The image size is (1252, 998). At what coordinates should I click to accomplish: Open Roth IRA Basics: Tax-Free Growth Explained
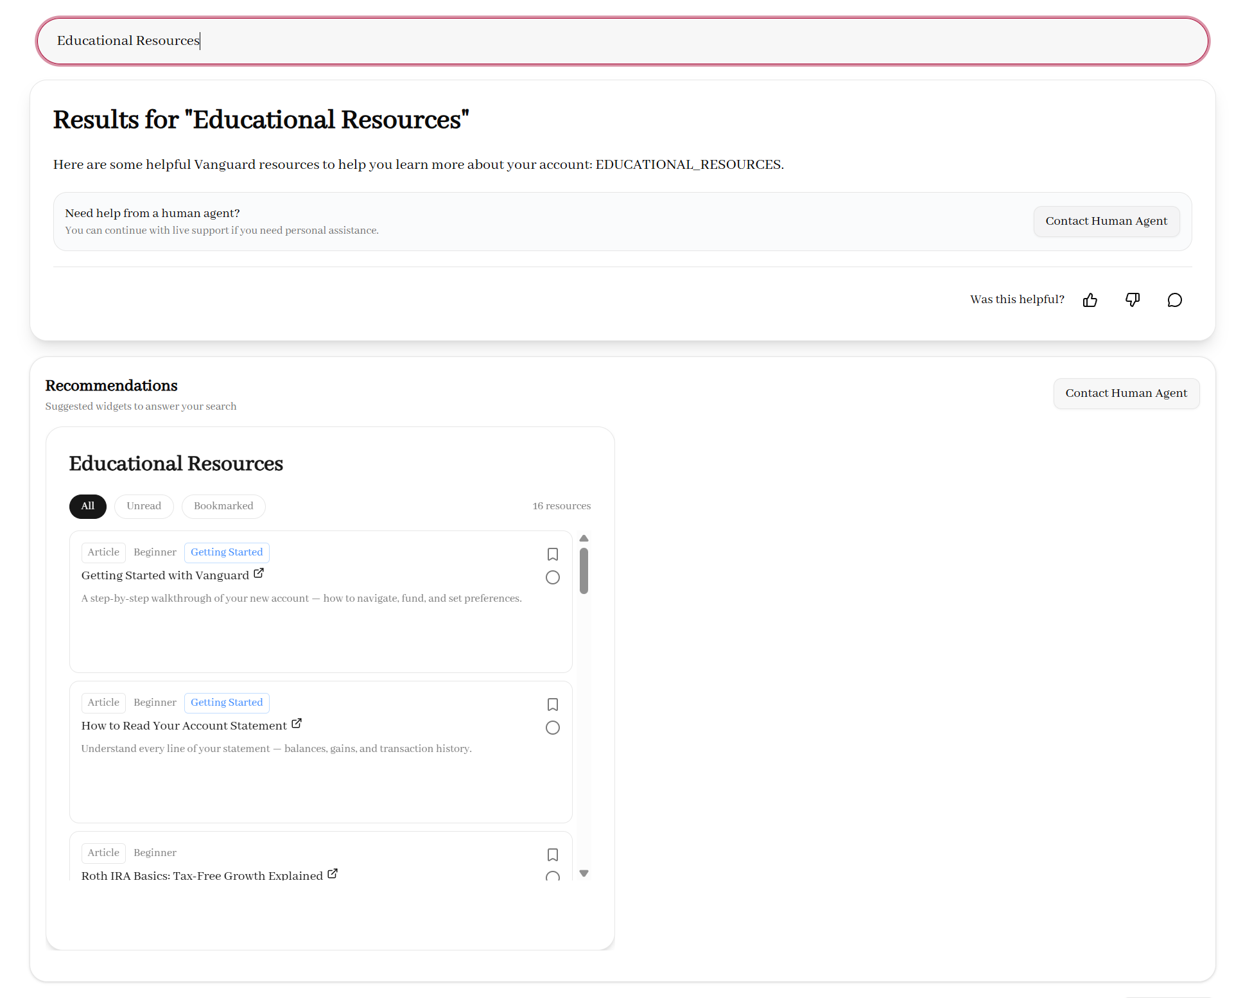pyautogui.click(x=202, y=875)
